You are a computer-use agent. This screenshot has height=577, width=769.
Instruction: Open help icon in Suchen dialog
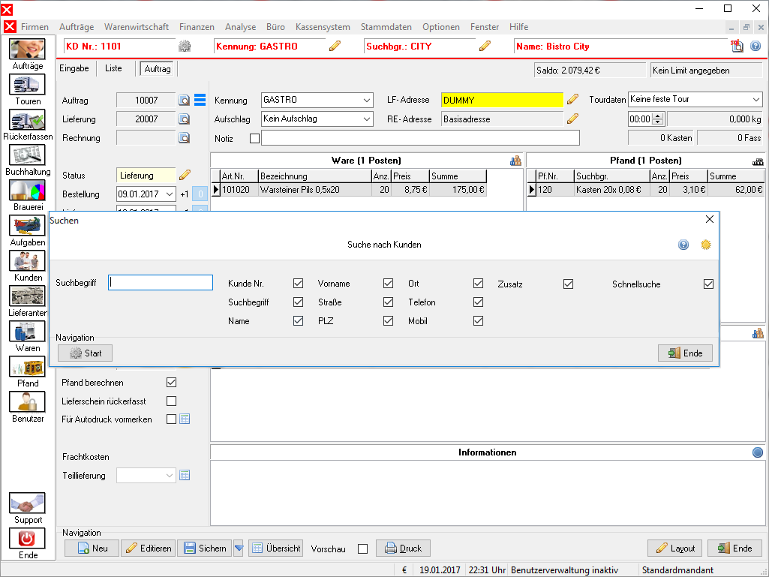click(683, 245)
